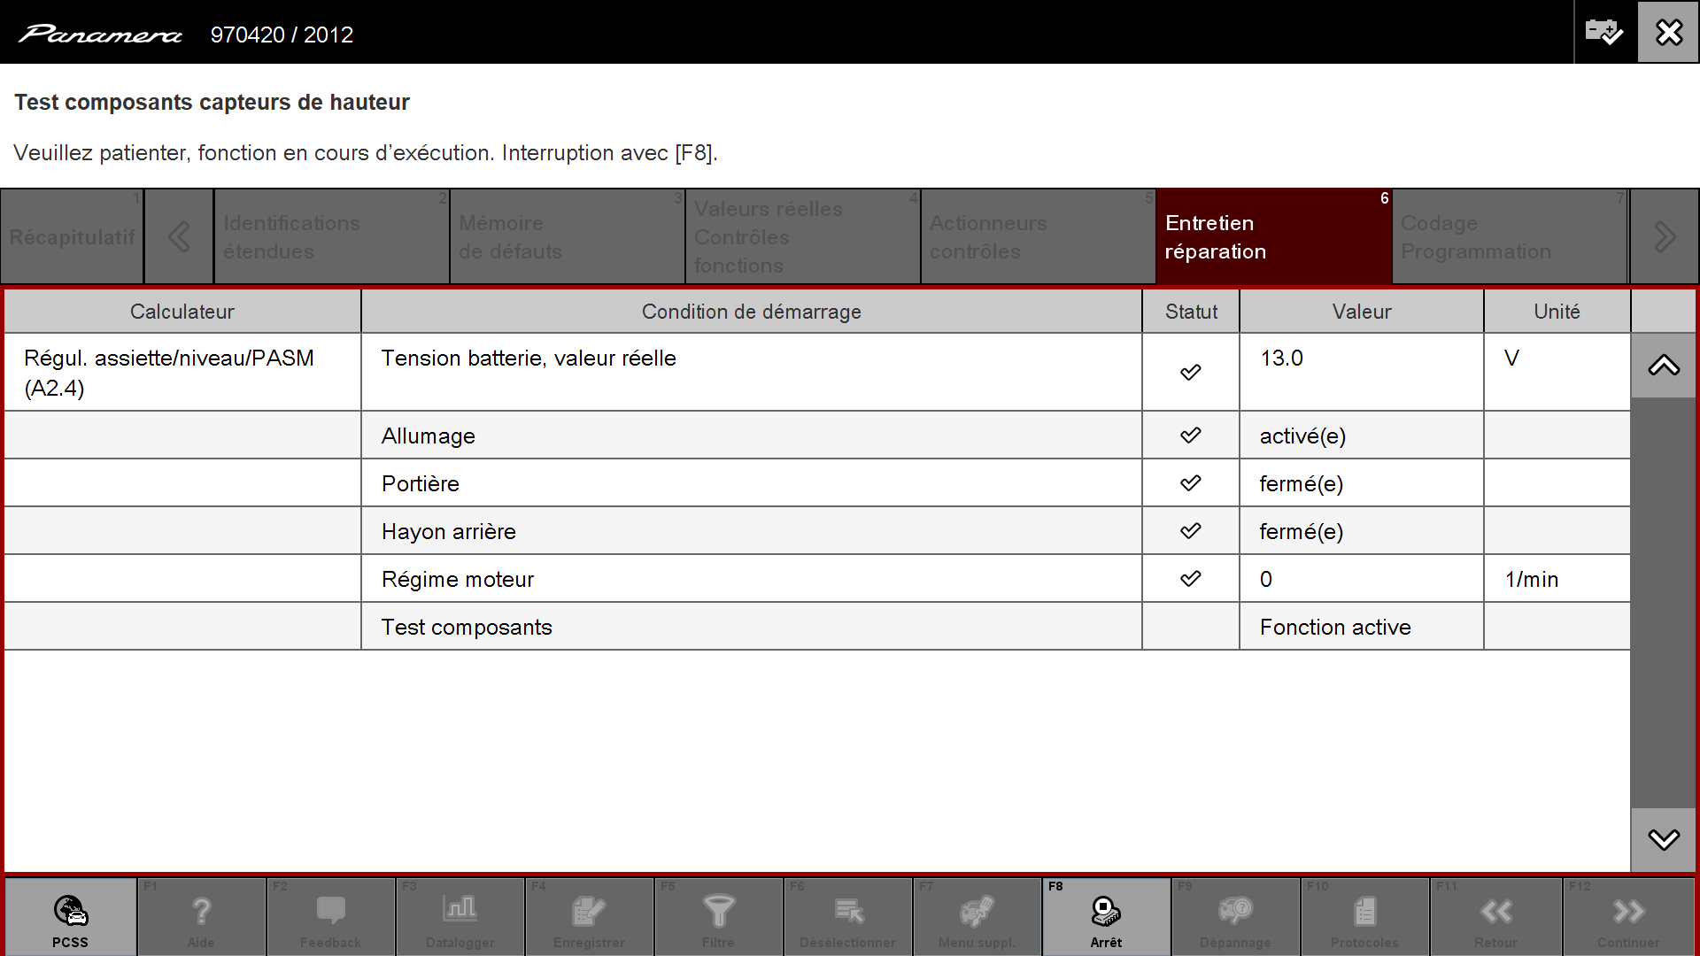Select the Tension batterie, valeur réelle row
This screenshot has width=1700, height=956.
pyautogui.click(x=817, y=373)
